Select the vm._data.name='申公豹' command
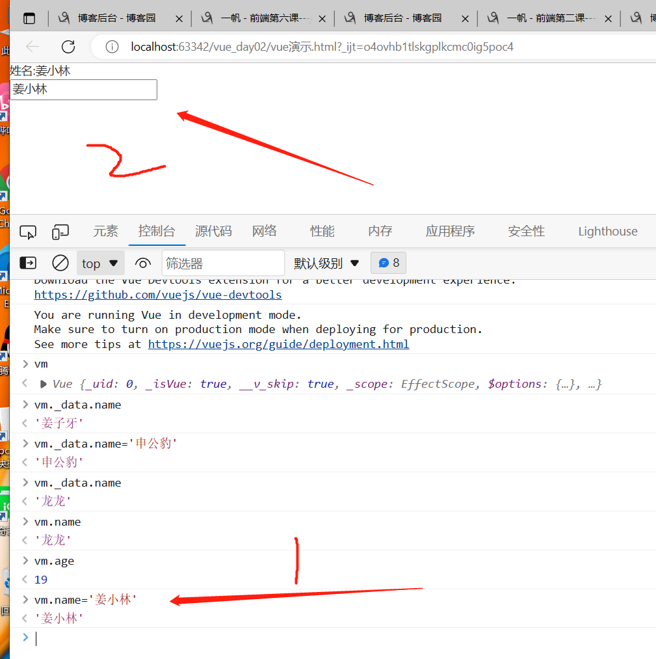This screenshot has height=659, width=656. [x=106, y=444]
